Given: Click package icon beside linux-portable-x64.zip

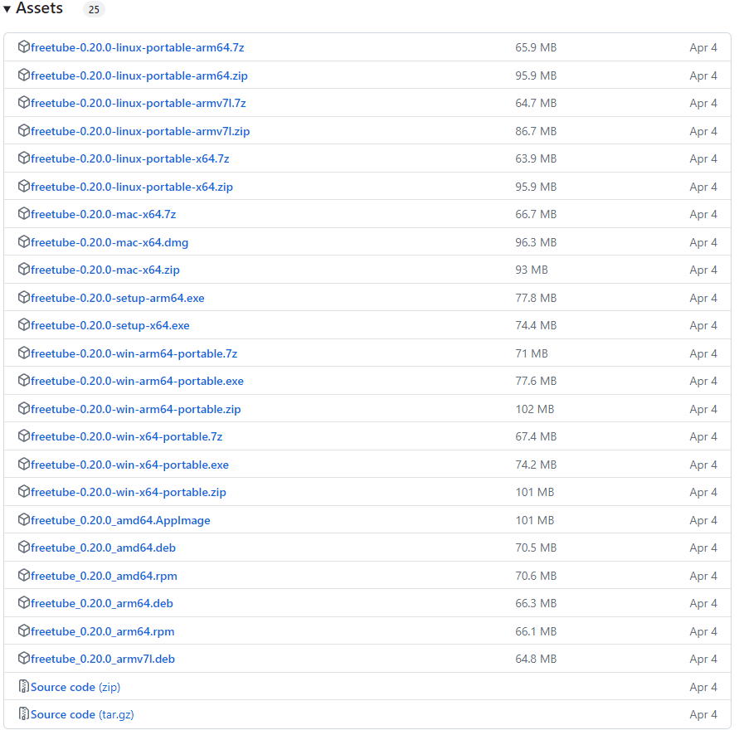Looking at the screenshot, I should (23, 186).
